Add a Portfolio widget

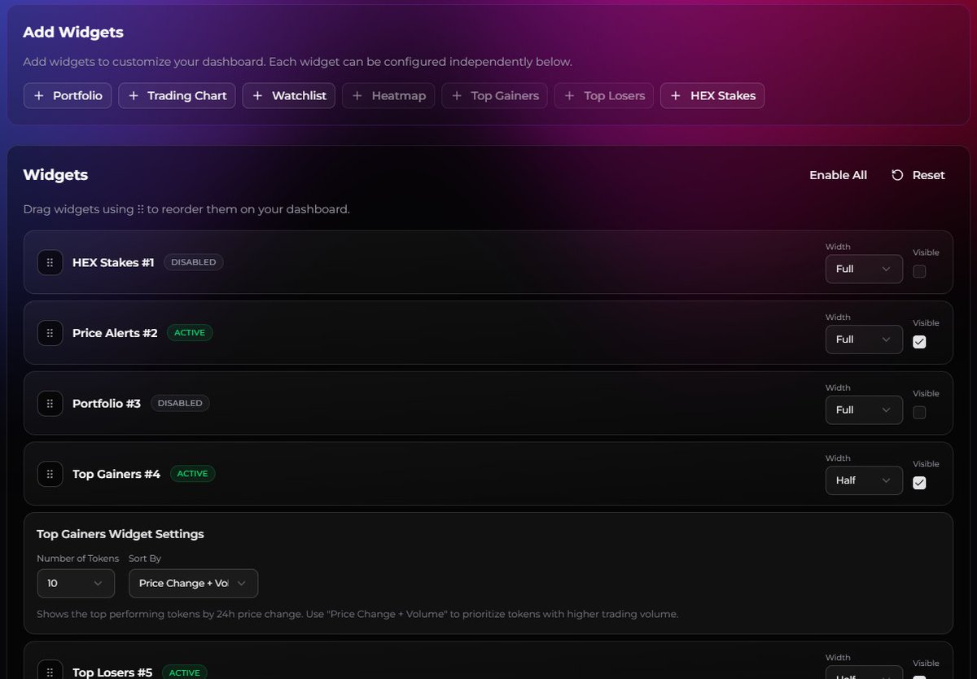point(68,95)
